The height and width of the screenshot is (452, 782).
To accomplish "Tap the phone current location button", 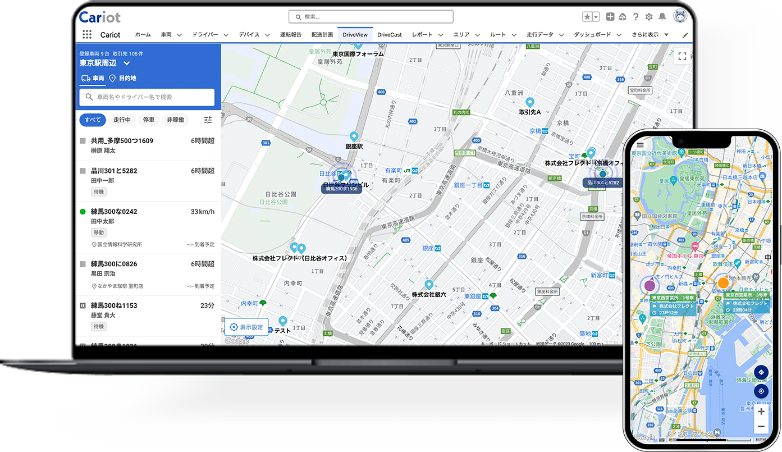I will click(x=761, y=391).
